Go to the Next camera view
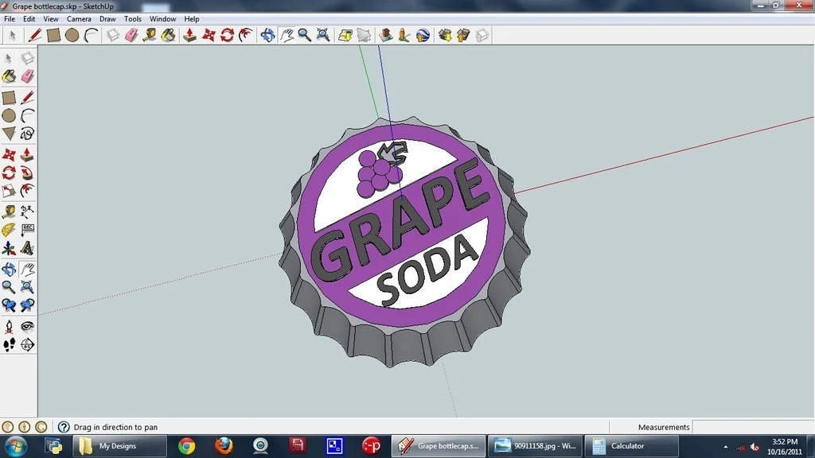The width and height of the screenshot is (815, 458). tap(27, 305)
